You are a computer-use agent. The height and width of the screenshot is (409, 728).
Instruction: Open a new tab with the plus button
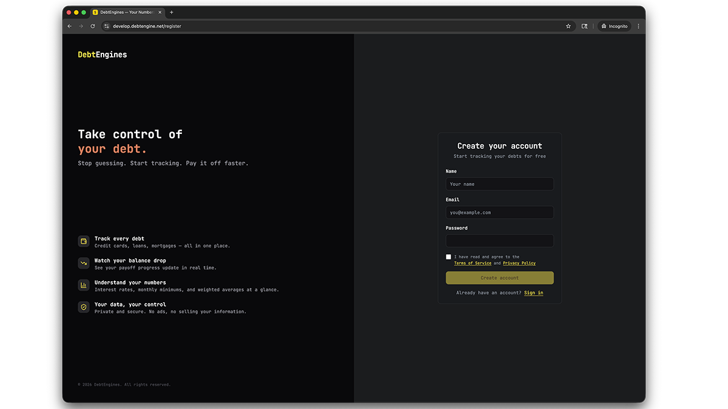tap(172, 12)
